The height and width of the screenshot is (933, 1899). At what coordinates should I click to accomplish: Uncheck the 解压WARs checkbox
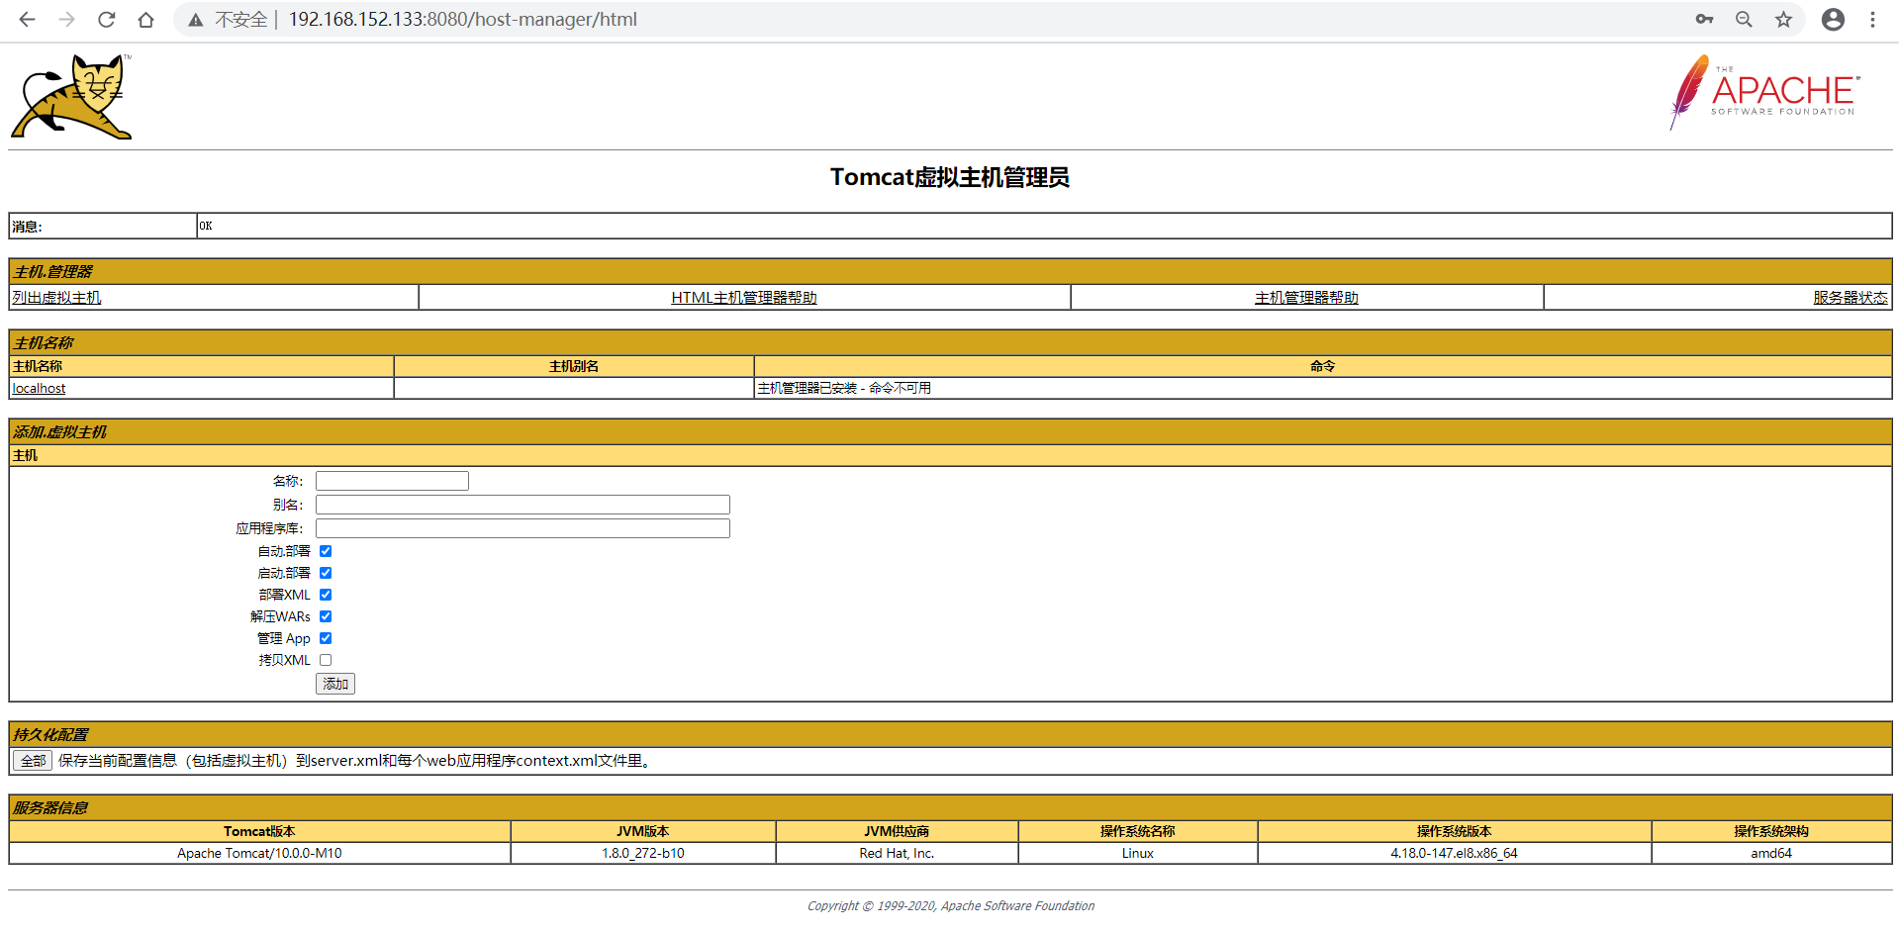pyautogui.click(x=326, y=616)
